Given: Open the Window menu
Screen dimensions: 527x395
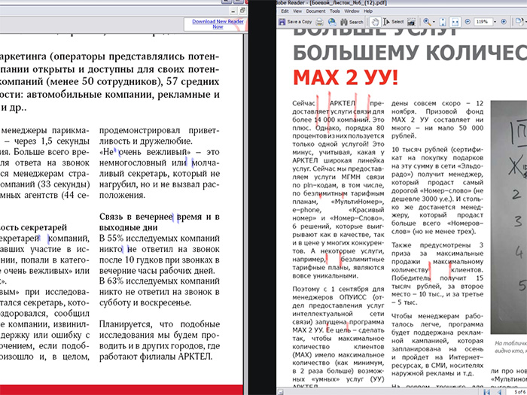Looking at the screenshot, I should pyautogui.click(x=352, y=11).
